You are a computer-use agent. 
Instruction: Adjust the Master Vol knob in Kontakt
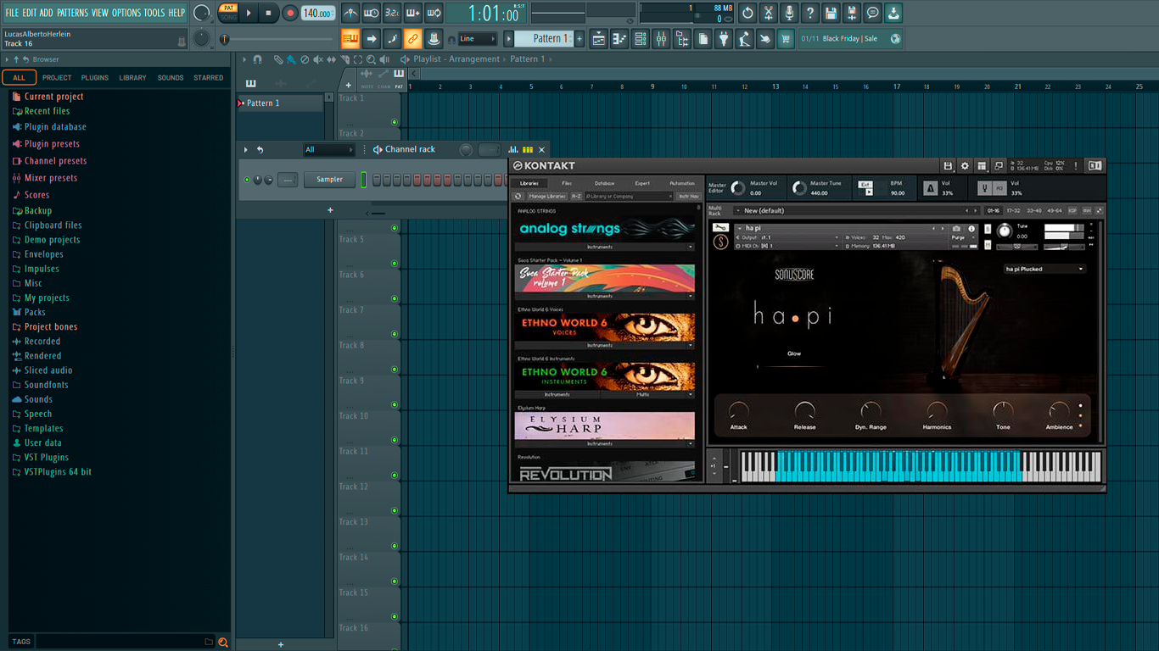point(738,187)
